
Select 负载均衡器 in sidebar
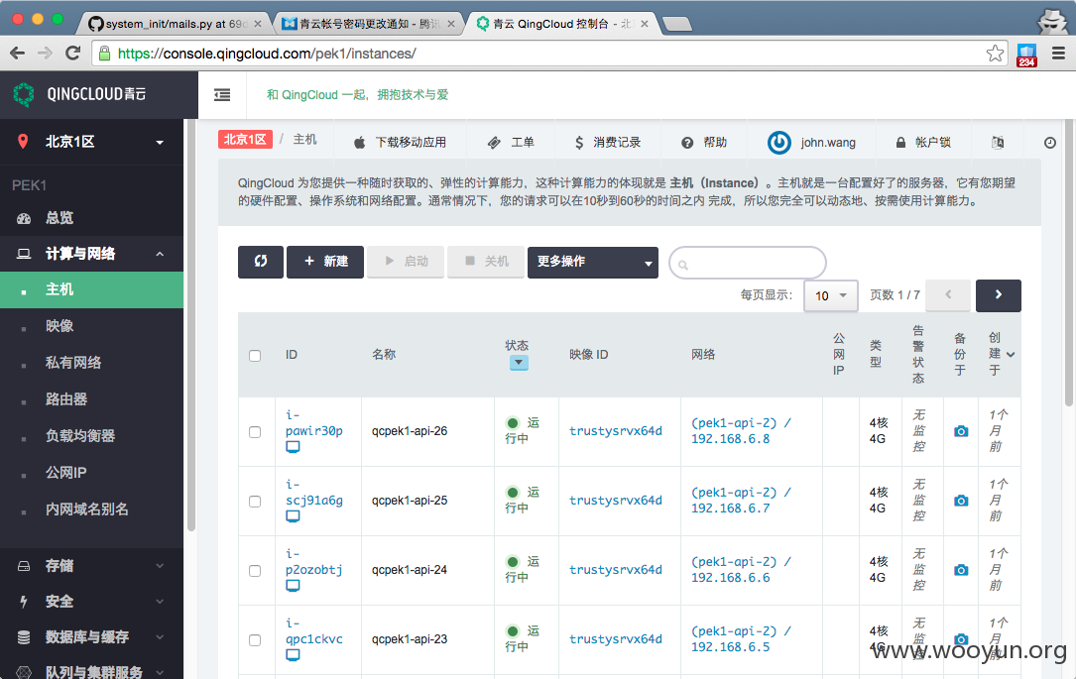92,435
